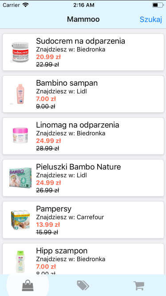Tap the Sudocrem jar product image
The width and height of the screenshot is (166, 296).
[20, 52]
